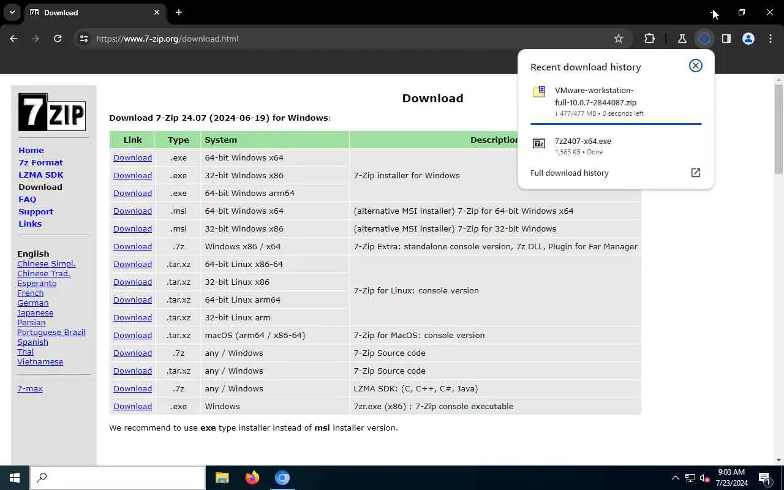Open Support navigation link

[36, 211]
